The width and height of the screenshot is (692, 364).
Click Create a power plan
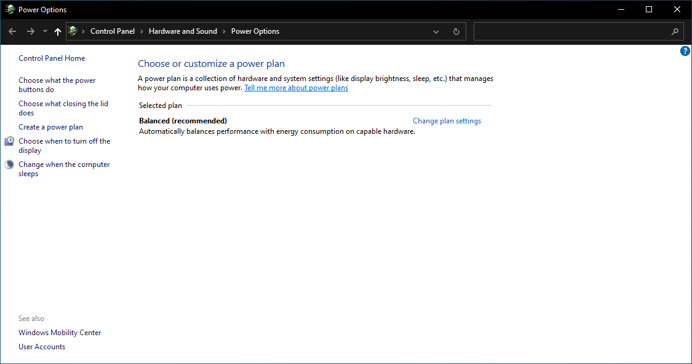[x=50, y=127]
